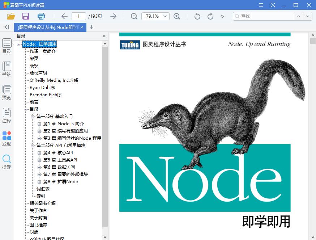The height and width of the screenshot is (240, 316).
Task: Collapse the 目录 tree node
Action: 25,109
